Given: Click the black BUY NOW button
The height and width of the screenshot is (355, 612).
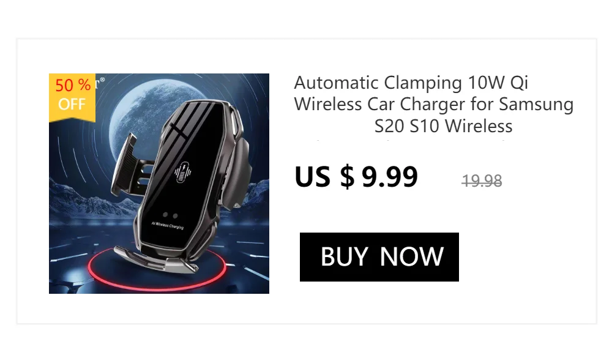Looking at the screenshot, I should [x=379, y=257].
